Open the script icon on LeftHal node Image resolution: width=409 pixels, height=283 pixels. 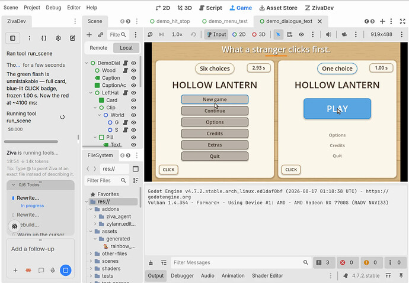(x=126, y=93)
